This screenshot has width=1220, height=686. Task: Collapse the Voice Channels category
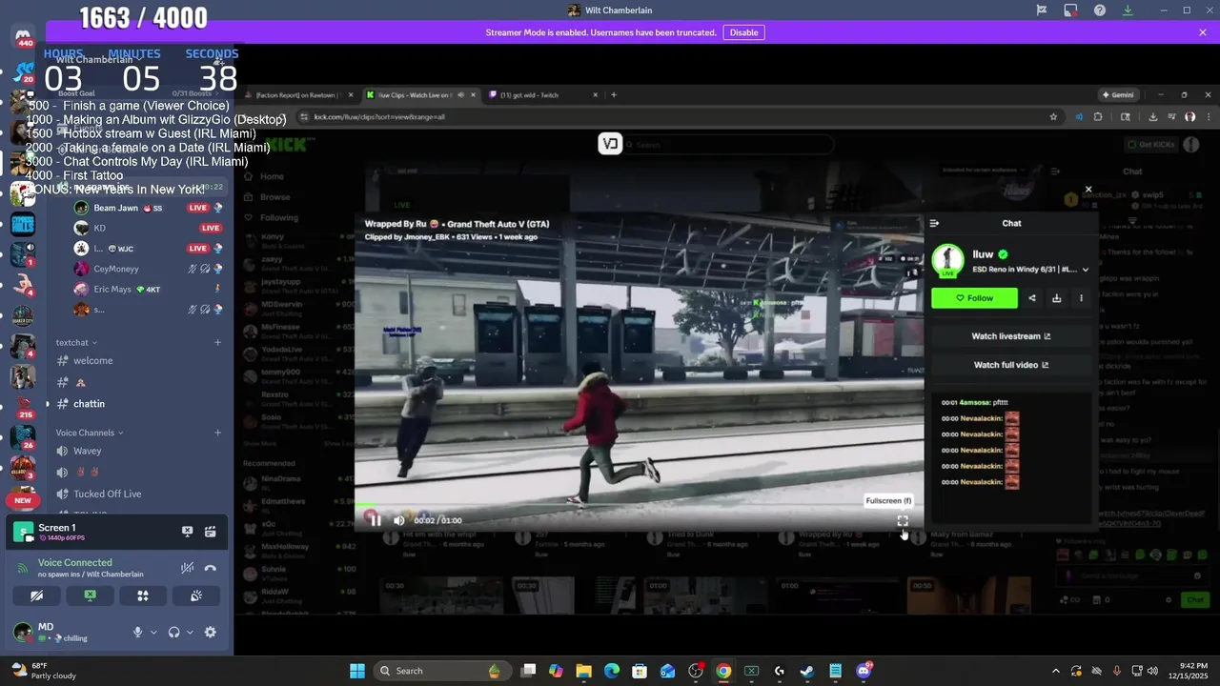point(90,433)
